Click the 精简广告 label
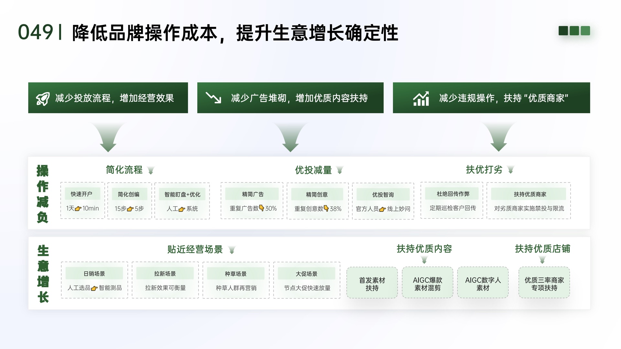Viewport: 621px width, 349px height. (253, 194)
